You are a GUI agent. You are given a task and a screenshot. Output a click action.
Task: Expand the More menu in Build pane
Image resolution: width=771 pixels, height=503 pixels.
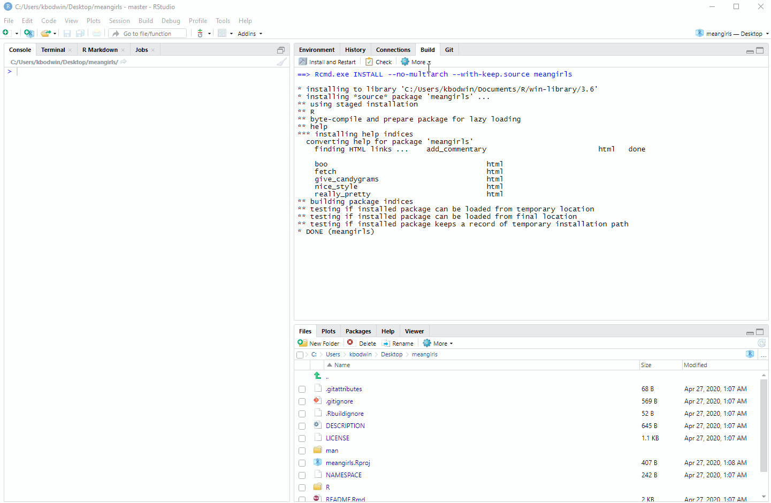416,62
